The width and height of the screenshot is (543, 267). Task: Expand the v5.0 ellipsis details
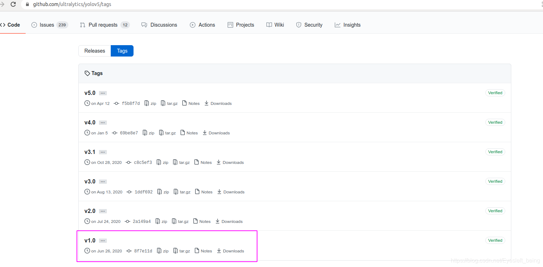[x=103, y=93]
